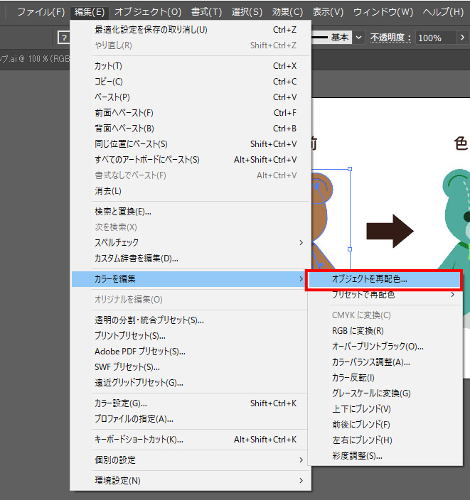470x500 pixels.
Task: Click the opacity 100% input field
Action: tap(438, 38)
